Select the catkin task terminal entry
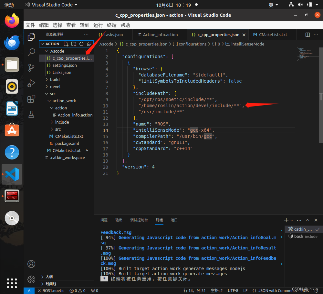Screen dimensions: 323x294 [x=304, y=229]
